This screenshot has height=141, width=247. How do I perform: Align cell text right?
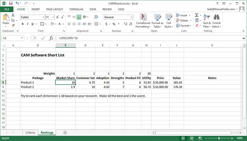[x=79, y=24]
